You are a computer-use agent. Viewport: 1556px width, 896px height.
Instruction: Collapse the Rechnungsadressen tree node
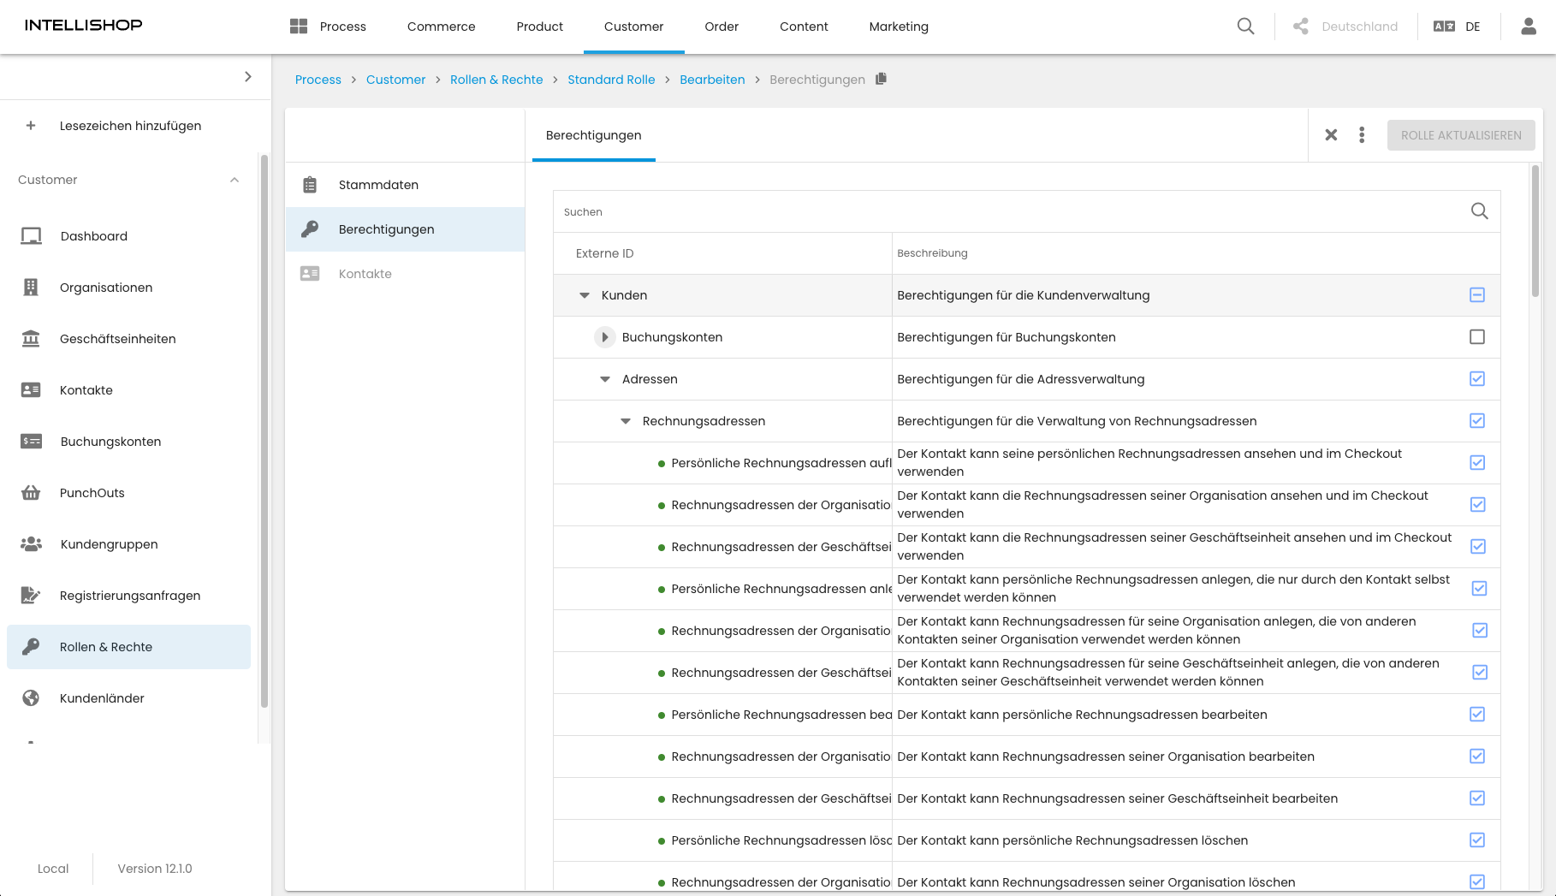point(626,421)
